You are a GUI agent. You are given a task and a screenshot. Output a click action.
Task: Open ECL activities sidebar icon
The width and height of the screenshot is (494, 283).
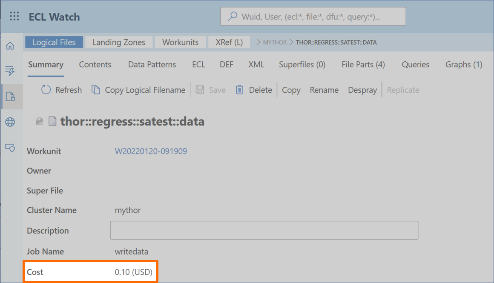pos(10,71)
